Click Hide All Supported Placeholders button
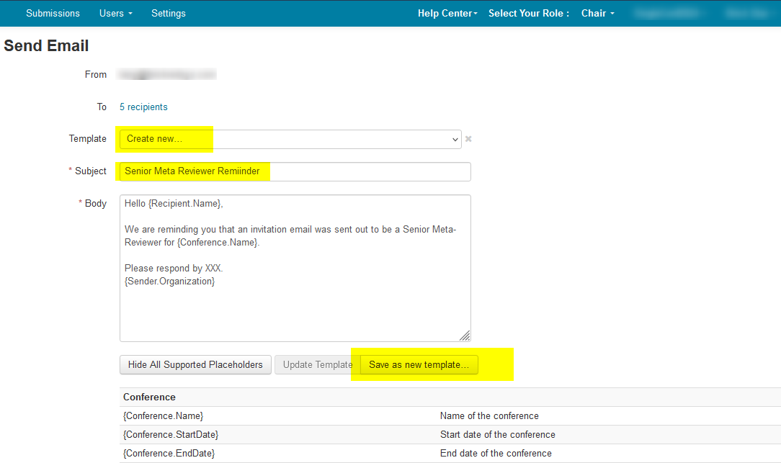781x463 pixels. [195, 364]
